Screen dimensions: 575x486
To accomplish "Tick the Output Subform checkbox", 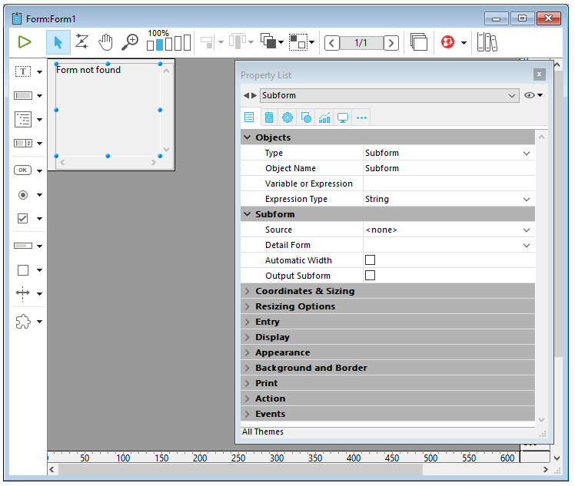I will tap(370, 276).
